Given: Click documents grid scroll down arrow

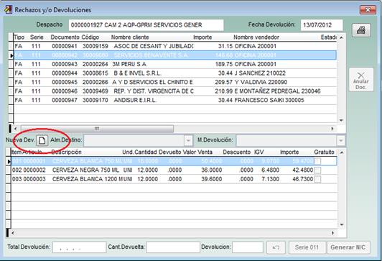Looking at the screenshot, I should pos(341,121).
